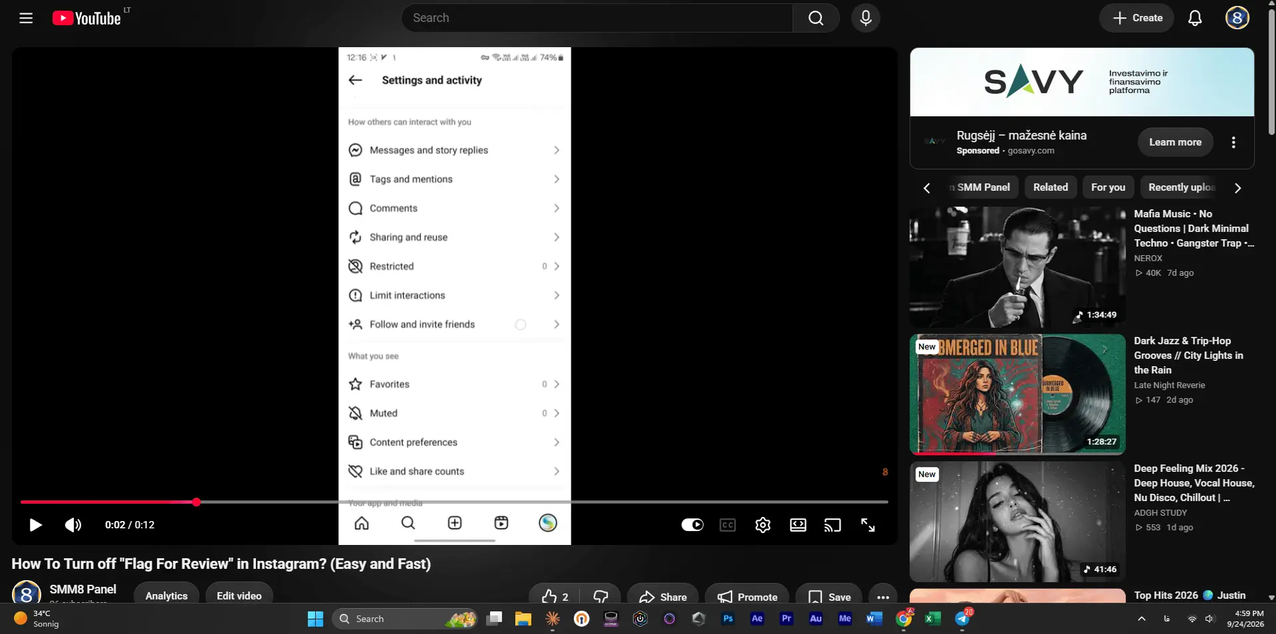Share this video
The image size is (1276, 634).
(662, 596)
